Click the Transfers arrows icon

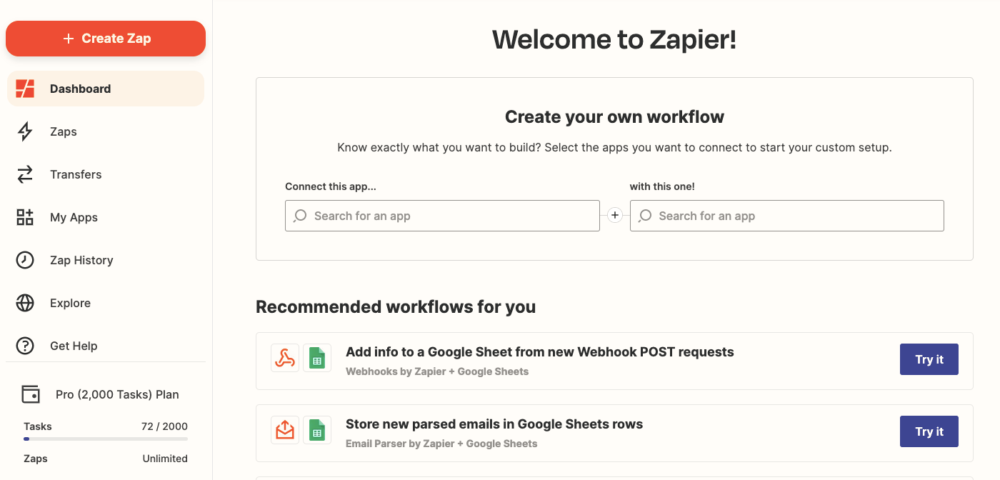click(x=25, y=174)
